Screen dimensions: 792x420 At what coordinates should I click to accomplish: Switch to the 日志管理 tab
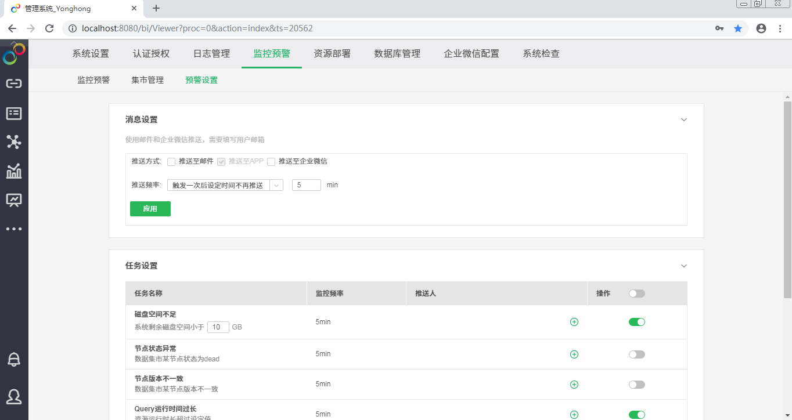pyautogui.click(x=211, y=54)
